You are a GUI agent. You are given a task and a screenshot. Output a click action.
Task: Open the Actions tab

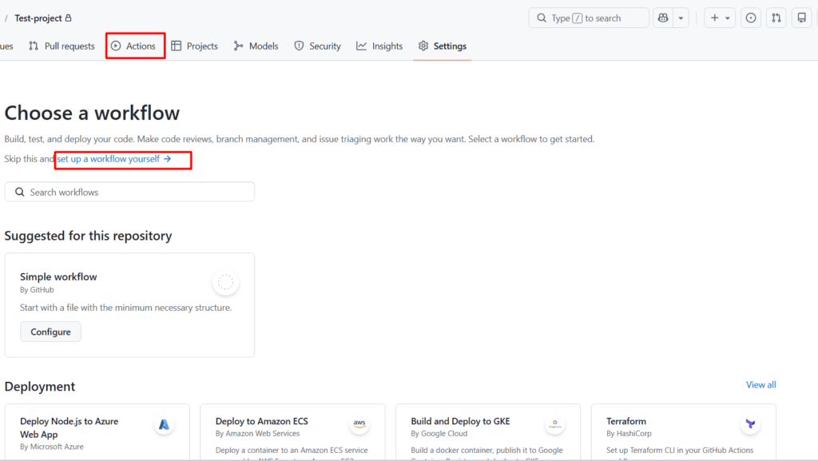point(135,46)
